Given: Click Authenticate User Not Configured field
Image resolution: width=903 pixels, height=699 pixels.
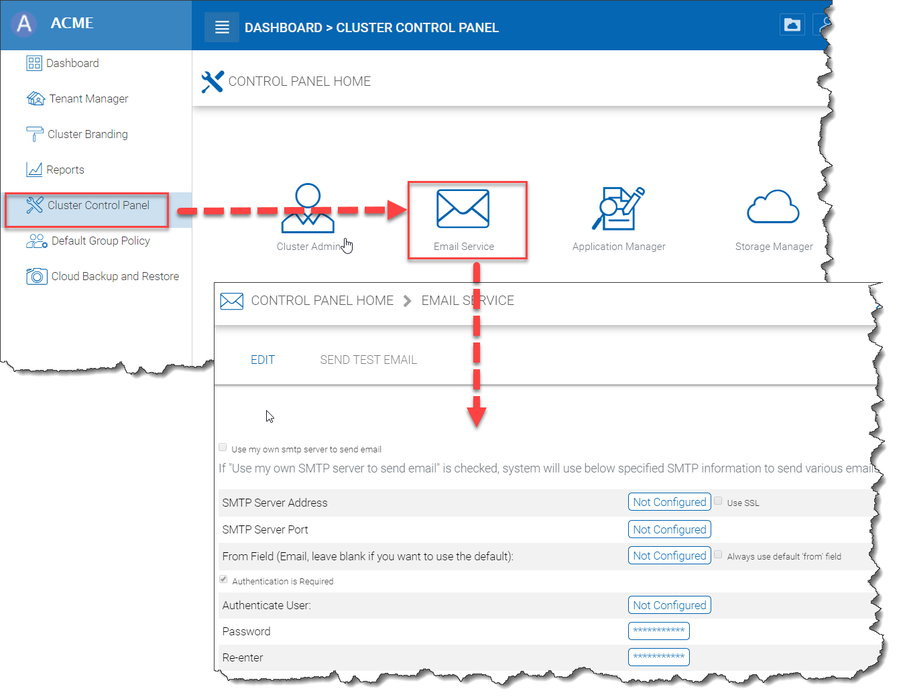Looking at the screenshot, I should tap(670, 605).
